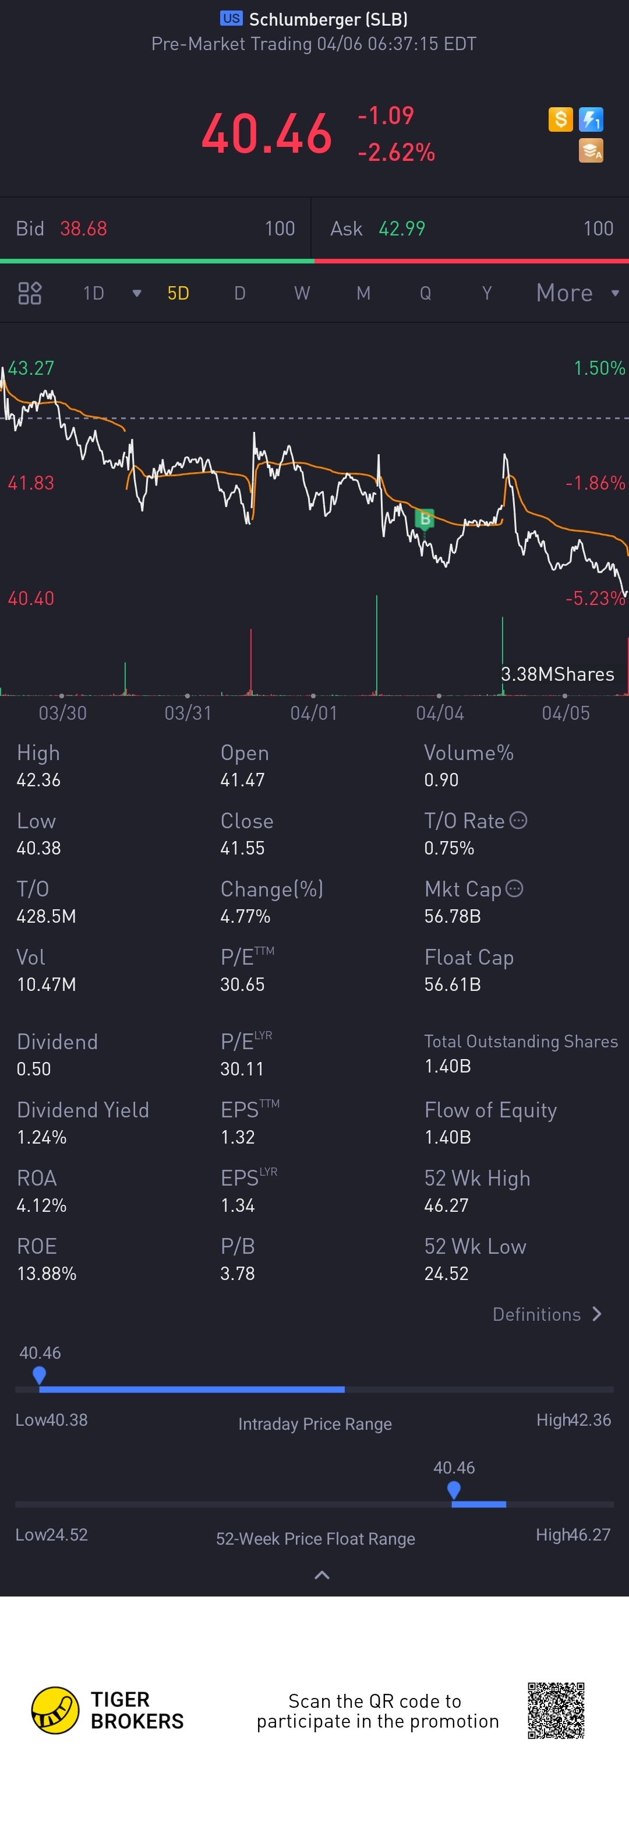Tap info icon next to Mkt Cap
This screenshot has width=629, height=1825.
coord(514,888)
